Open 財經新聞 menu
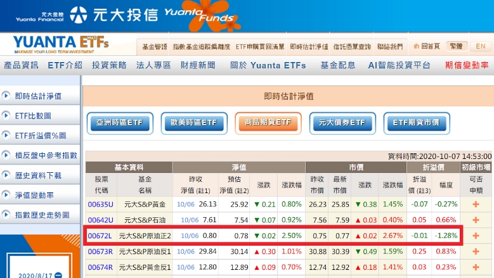 [x=198, y=65]
